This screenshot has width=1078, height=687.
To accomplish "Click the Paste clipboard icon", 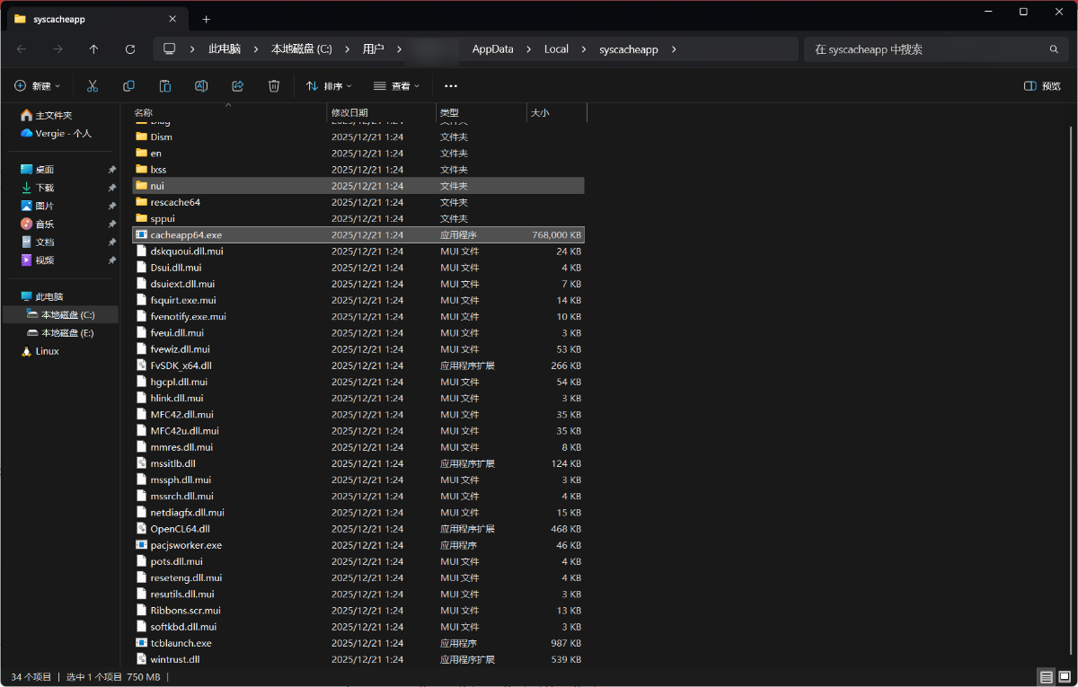I will pos(165,86).
